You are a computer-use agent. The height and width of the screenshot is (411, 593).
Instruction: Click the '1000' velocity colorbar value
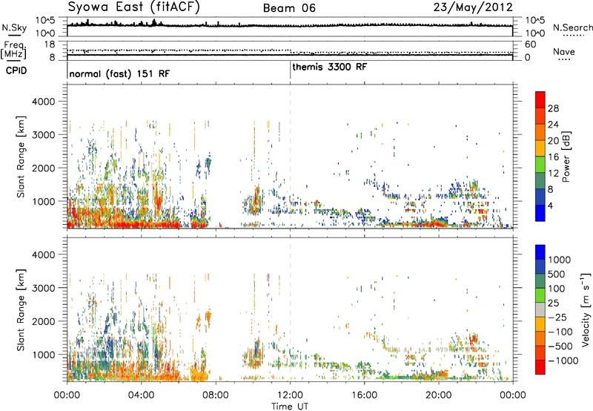click(559, 260)
